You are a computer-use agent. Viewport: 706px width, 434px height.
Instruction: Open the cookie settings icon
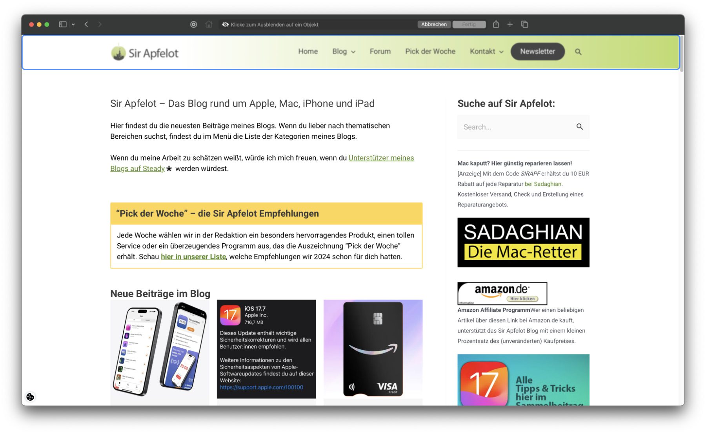(30, 397)
